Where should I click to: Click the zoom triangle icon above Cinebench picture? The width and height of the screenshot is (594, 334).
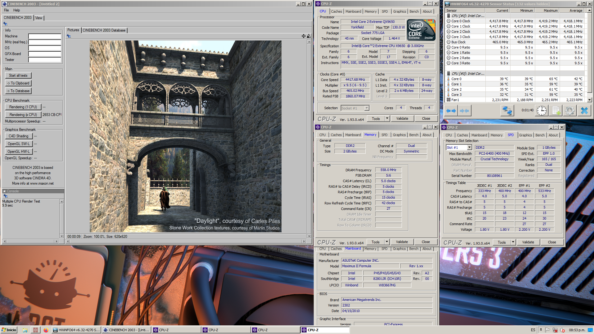click(x=308, y=36)
